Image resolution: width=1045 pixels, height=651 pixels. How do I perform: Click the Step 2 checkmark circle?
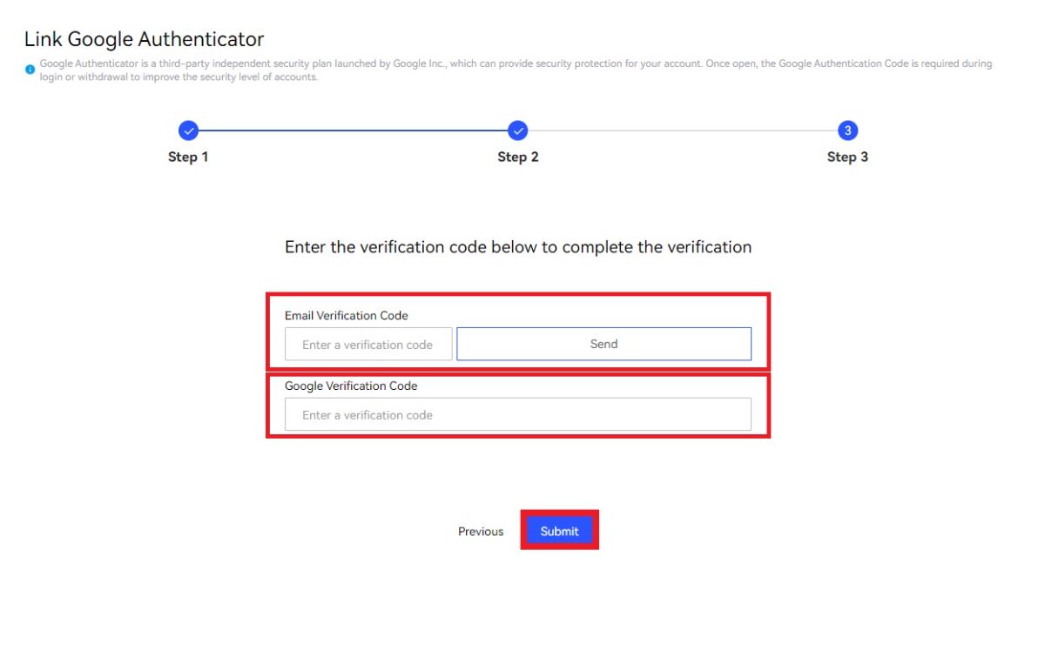point(518,131)
